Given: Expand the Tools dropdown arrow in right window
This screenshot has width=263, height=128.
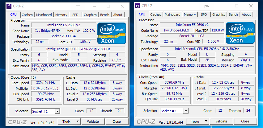Looking at the screenshot, I should click(x=206, y=121).
